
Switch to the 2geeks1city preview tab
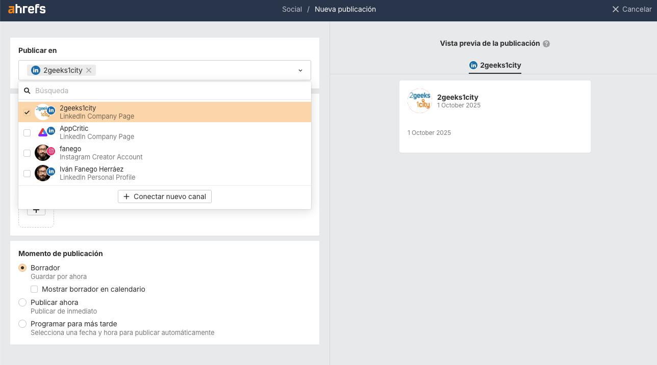click(x=495, y=65)
